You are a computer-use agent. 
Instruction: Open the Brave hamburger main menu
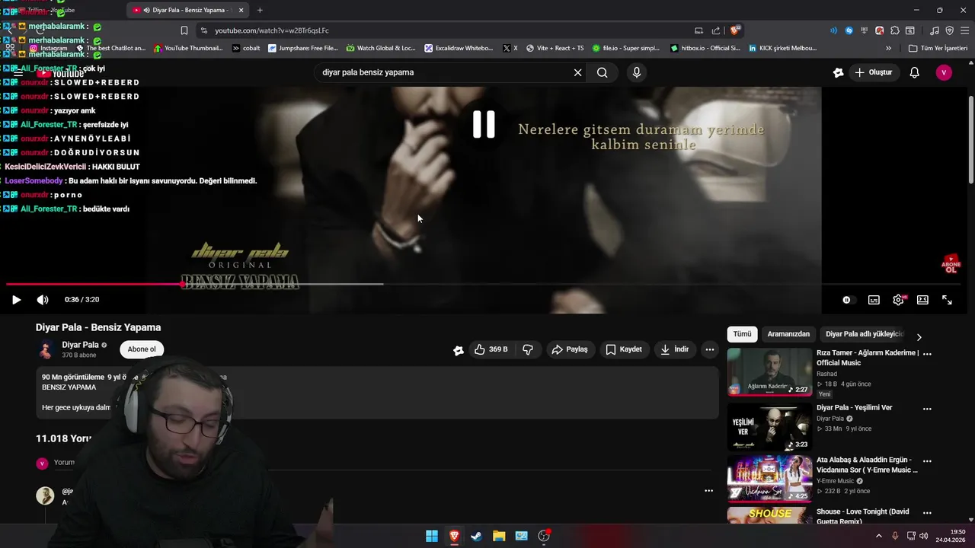(964, 30)
